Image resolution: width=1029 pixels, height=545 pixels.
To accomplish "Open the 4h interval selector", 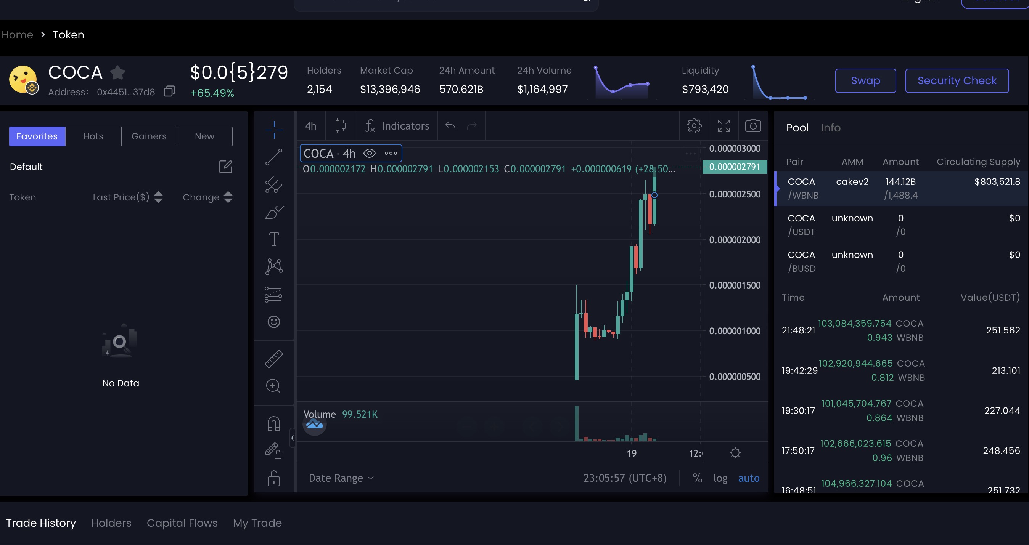I will (311, 126).
